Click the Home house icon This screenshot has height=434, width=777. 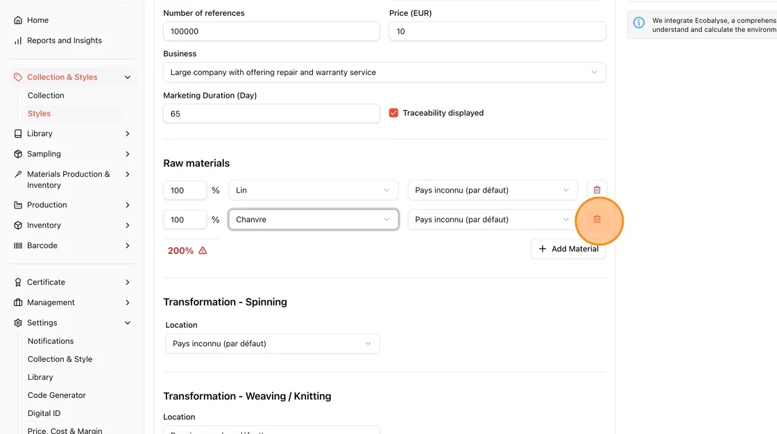tap(18, 20)
